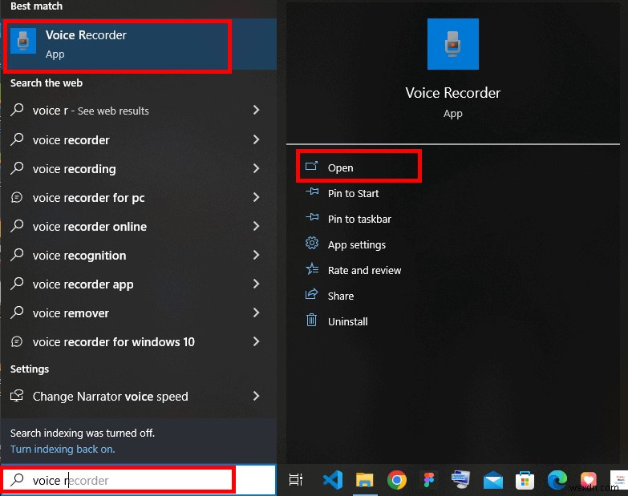
Task: Expand the 'voice recognition' chevron
Action: coord(257,255)
